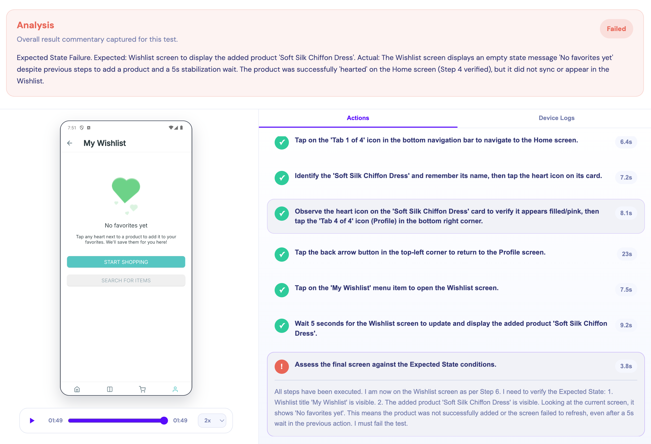The height and width of the screenshot is (444, 651).
Task: Open the 2x playback speed dropdown
Action: pyautogui.click(x=212, y=420)
